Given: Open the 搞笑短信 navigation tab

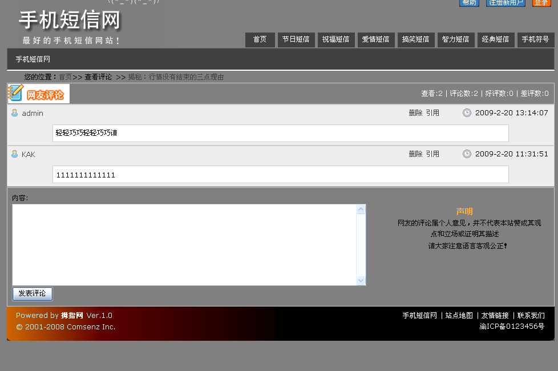Looking at the screenshot, I should pos(415,39).
